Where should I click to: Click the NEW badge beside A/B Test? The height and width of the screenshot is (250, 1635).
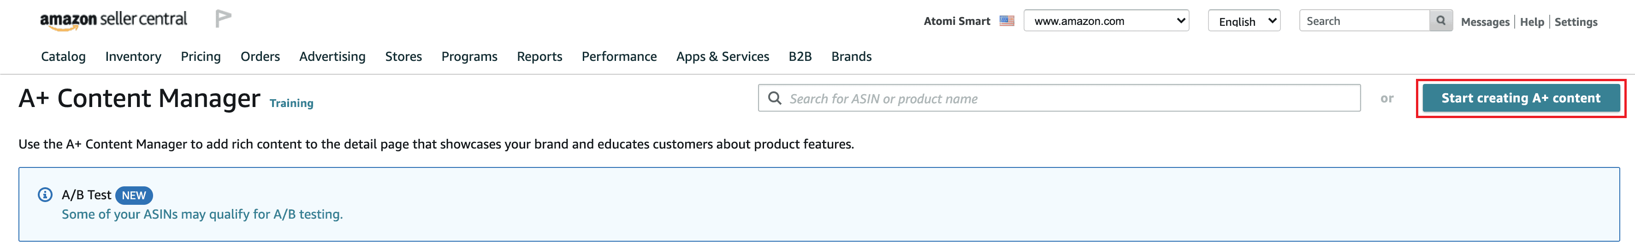pyautogui.click(x=134, y=196)
